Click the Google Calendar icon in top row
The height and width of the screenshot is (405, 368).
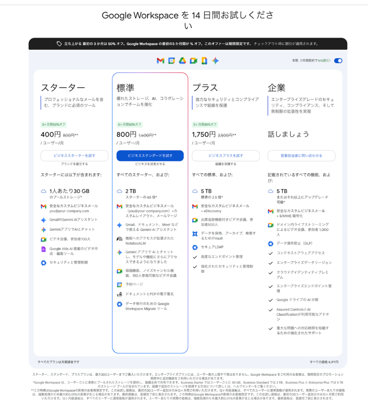click(171, 61)
